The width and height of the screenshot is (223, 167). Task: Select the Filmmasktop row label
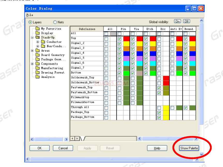(80, 97)
